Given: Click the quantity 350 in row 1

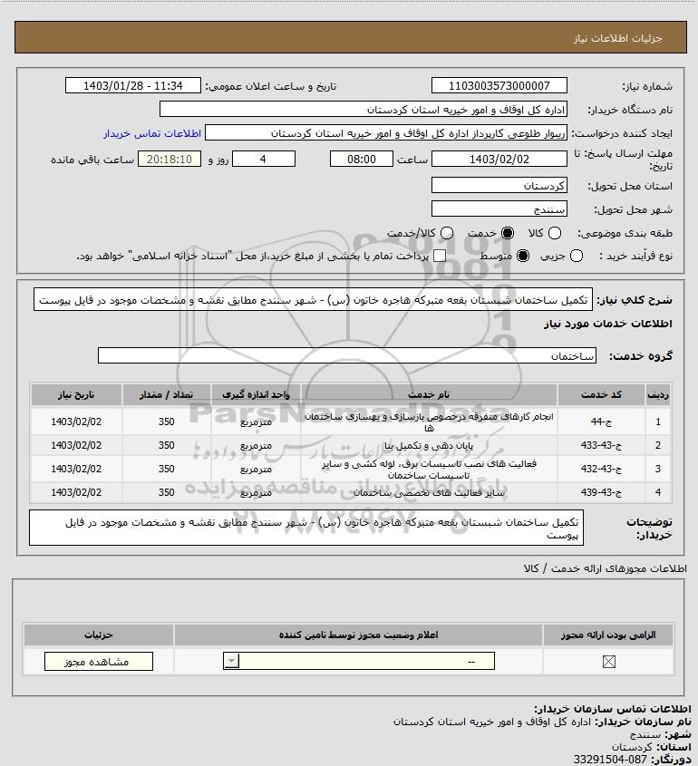Looking at the screenshot, I should (x=166, y=422).
